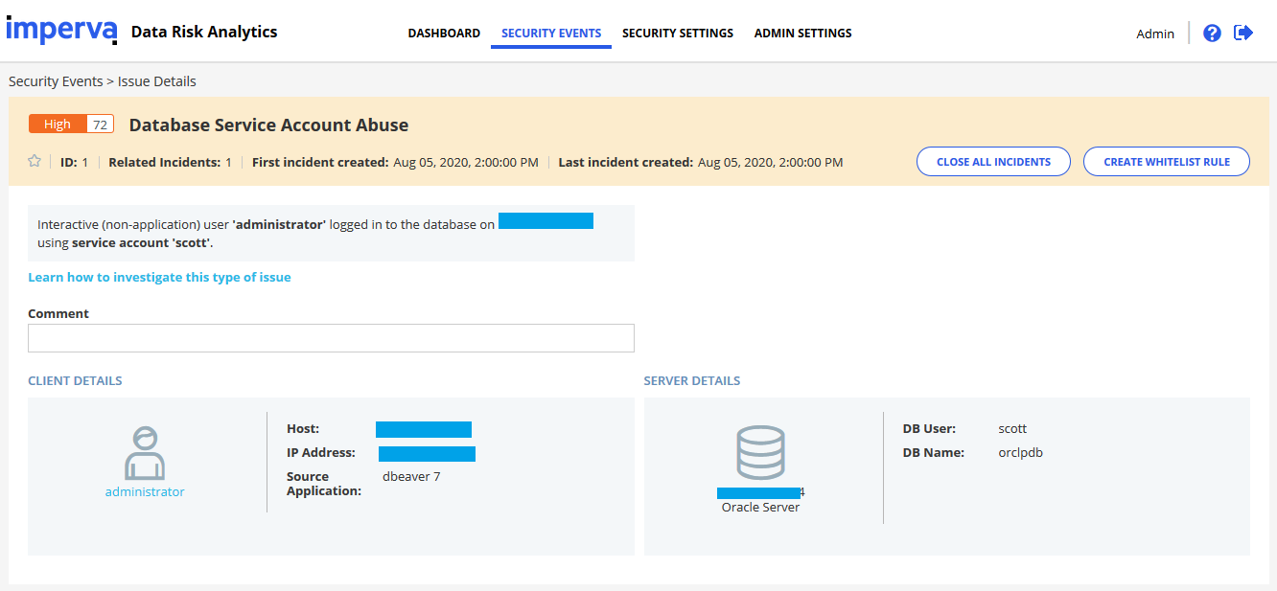Open Security Settings tab
Screen dimensions: 1277x591
point(678,34)
